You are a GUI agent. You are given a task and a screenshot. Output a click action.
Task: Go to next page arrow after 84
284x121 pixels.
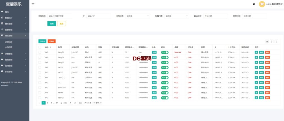[x=61, y=103]
